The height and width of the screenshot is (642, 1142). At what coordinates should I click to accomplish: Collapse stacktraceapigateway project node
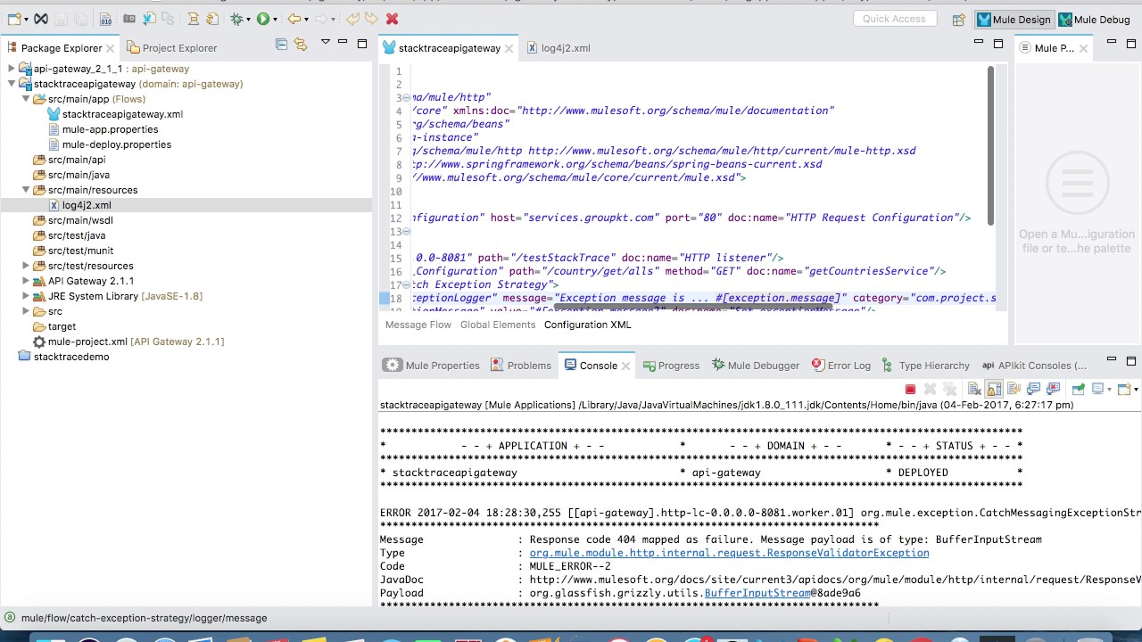tap(12, 84)
